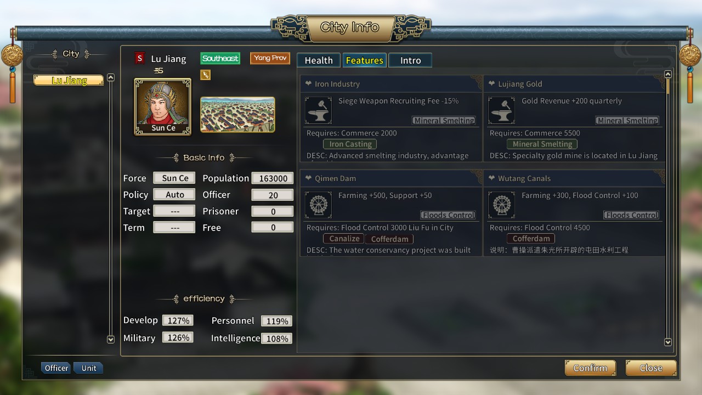Switch to the Officer view button
The width and height of the screenshot is (702, 395).
(x=56, y=368)
